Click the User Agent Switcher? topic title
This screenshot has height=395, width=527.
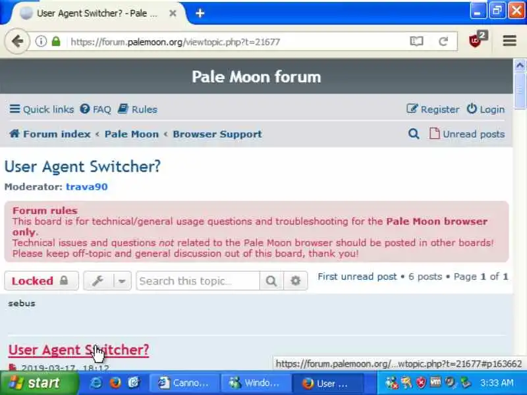pos(83,167)
